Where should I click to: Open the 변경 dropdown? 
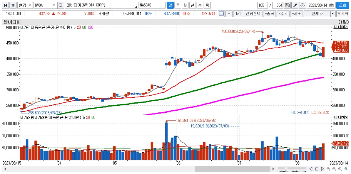point(25,5)
